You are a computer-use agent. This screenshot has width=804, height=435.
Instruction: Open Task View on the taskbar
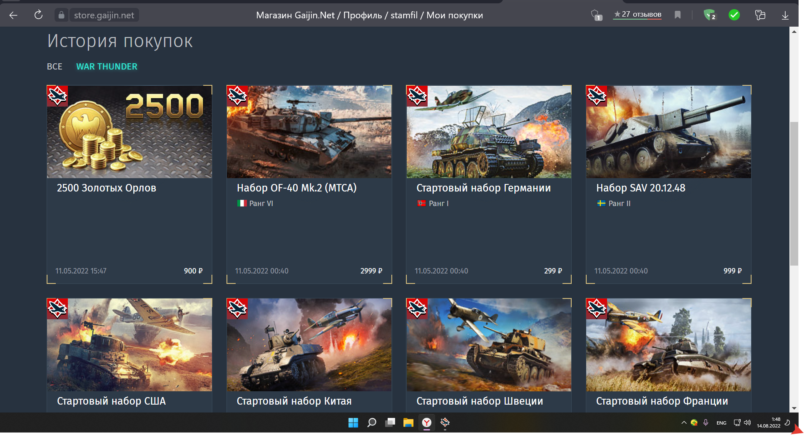pyautogui.click(x=390, y=423)
